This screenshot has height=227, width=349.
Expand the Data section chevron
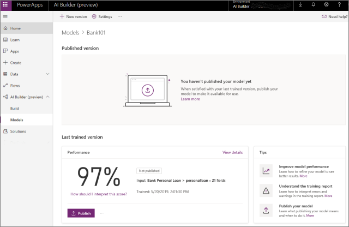point(47,74)
